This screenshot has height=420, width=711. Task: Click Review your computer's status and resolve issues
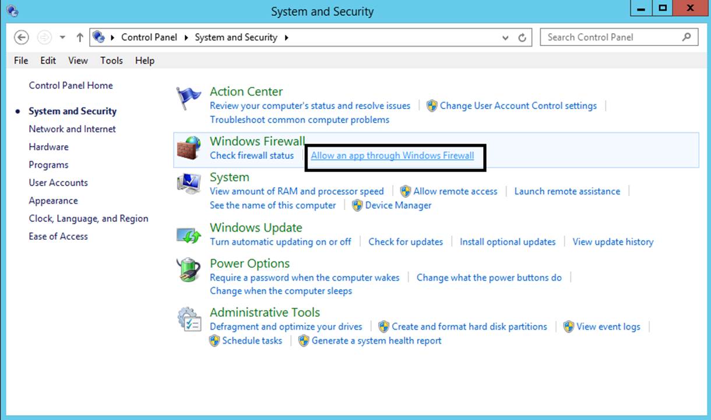click(310, 106)
